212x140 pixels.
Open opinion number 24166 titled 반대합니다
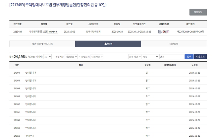[30, 73]
